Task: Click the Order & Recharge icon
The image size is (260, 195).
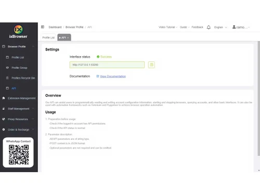Action: (4, 129)
